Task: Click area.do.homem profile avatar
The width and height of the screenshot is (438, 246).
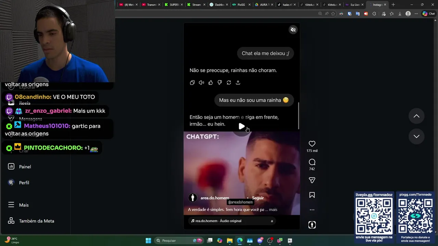Action: pos(193,198)
